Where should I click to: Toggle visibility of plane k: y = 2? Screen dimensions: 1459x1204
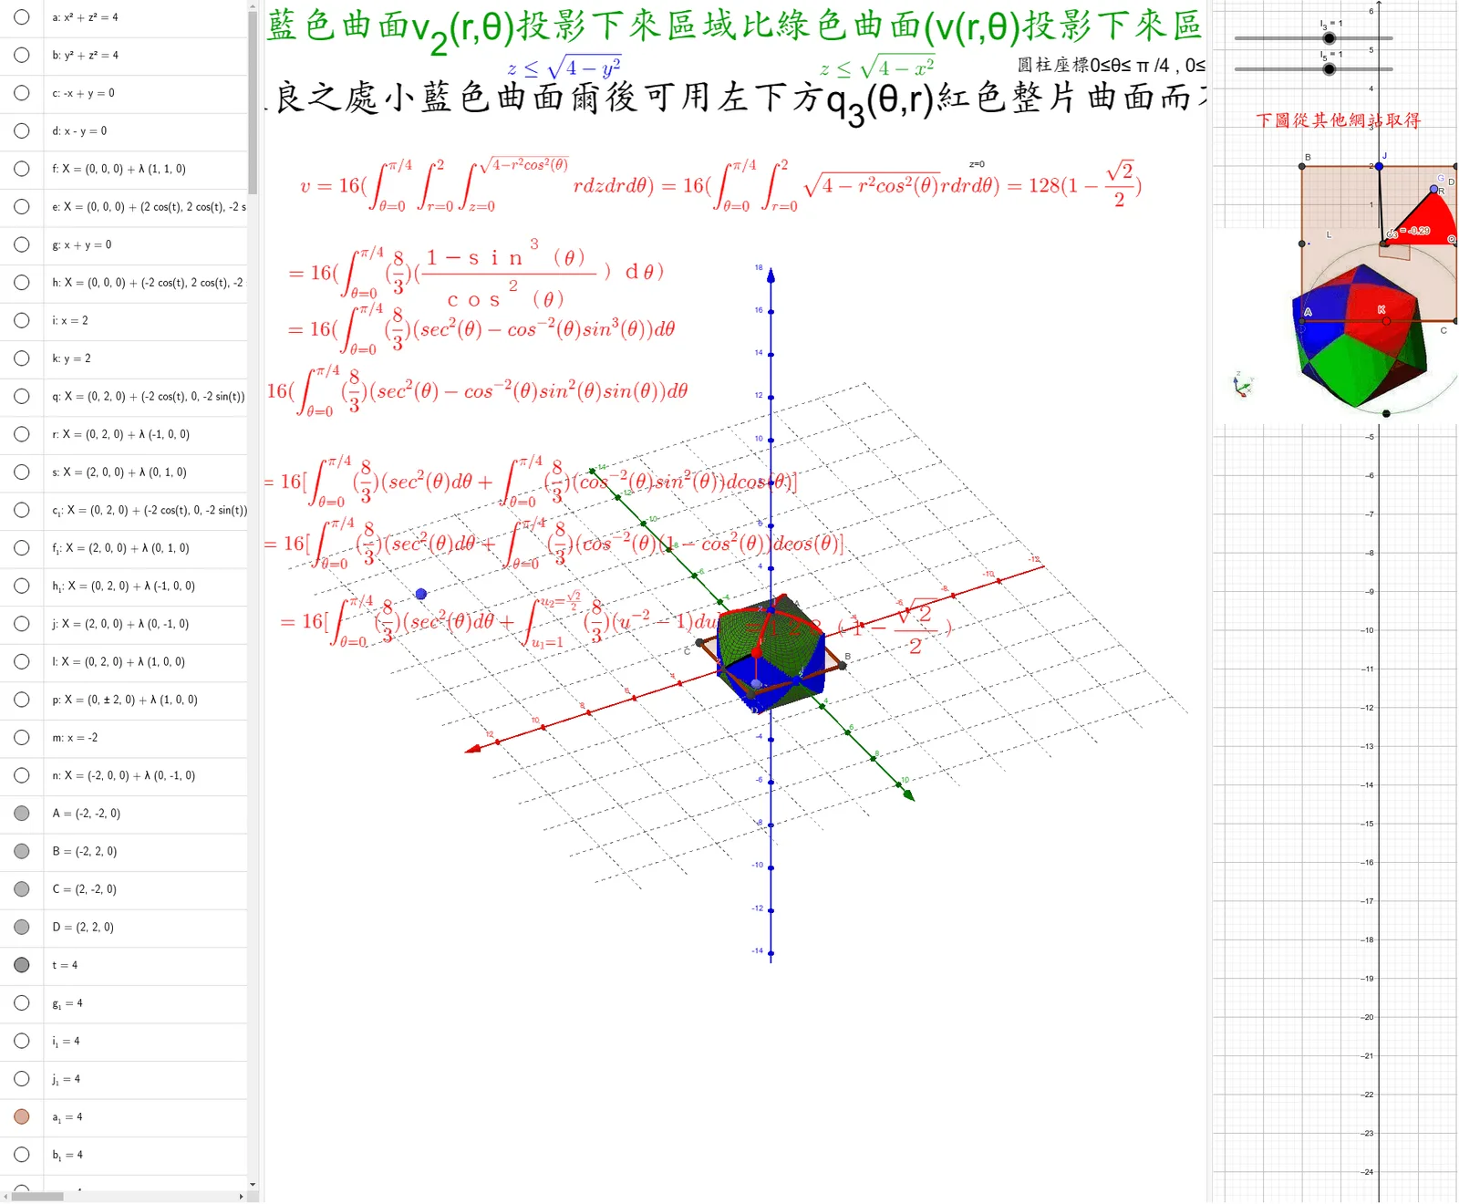pos(22,358)
